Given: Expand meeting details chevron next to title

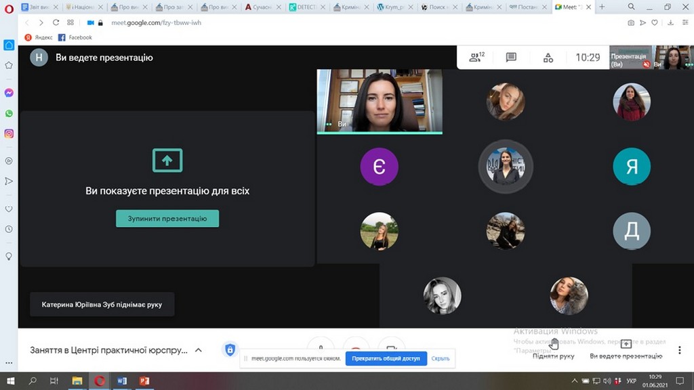Looking at the screenshot, I should (199, 350).
